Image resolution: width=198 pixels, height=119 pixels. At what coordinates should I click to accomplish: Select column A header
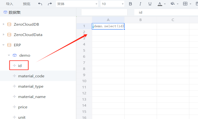click(108, 20)
